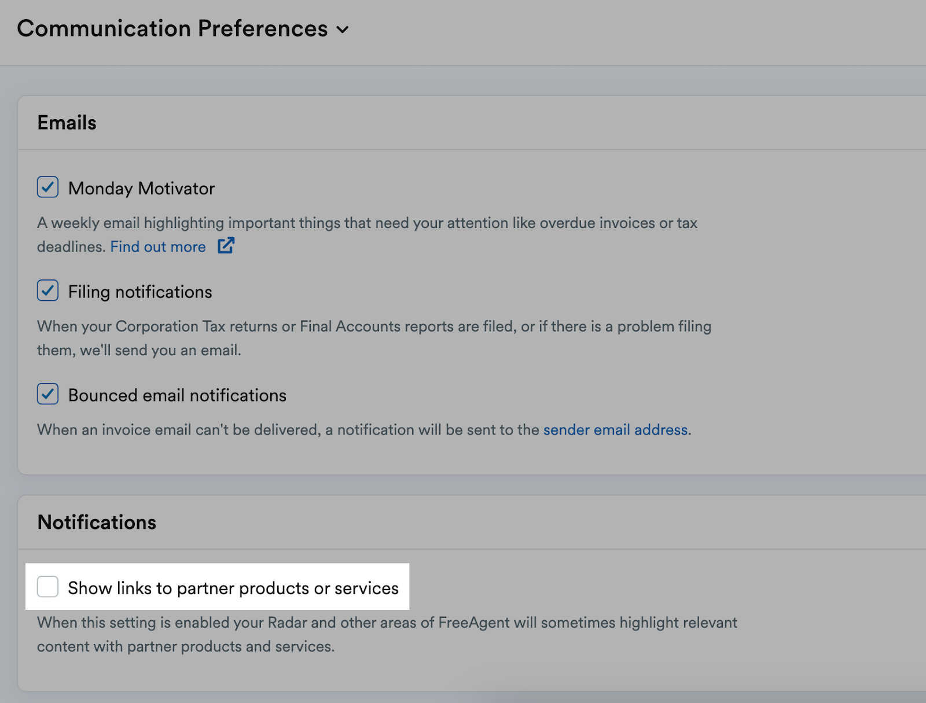Open the Find out more link
This screenshot has width=926, height=703.
coord(158,246)
